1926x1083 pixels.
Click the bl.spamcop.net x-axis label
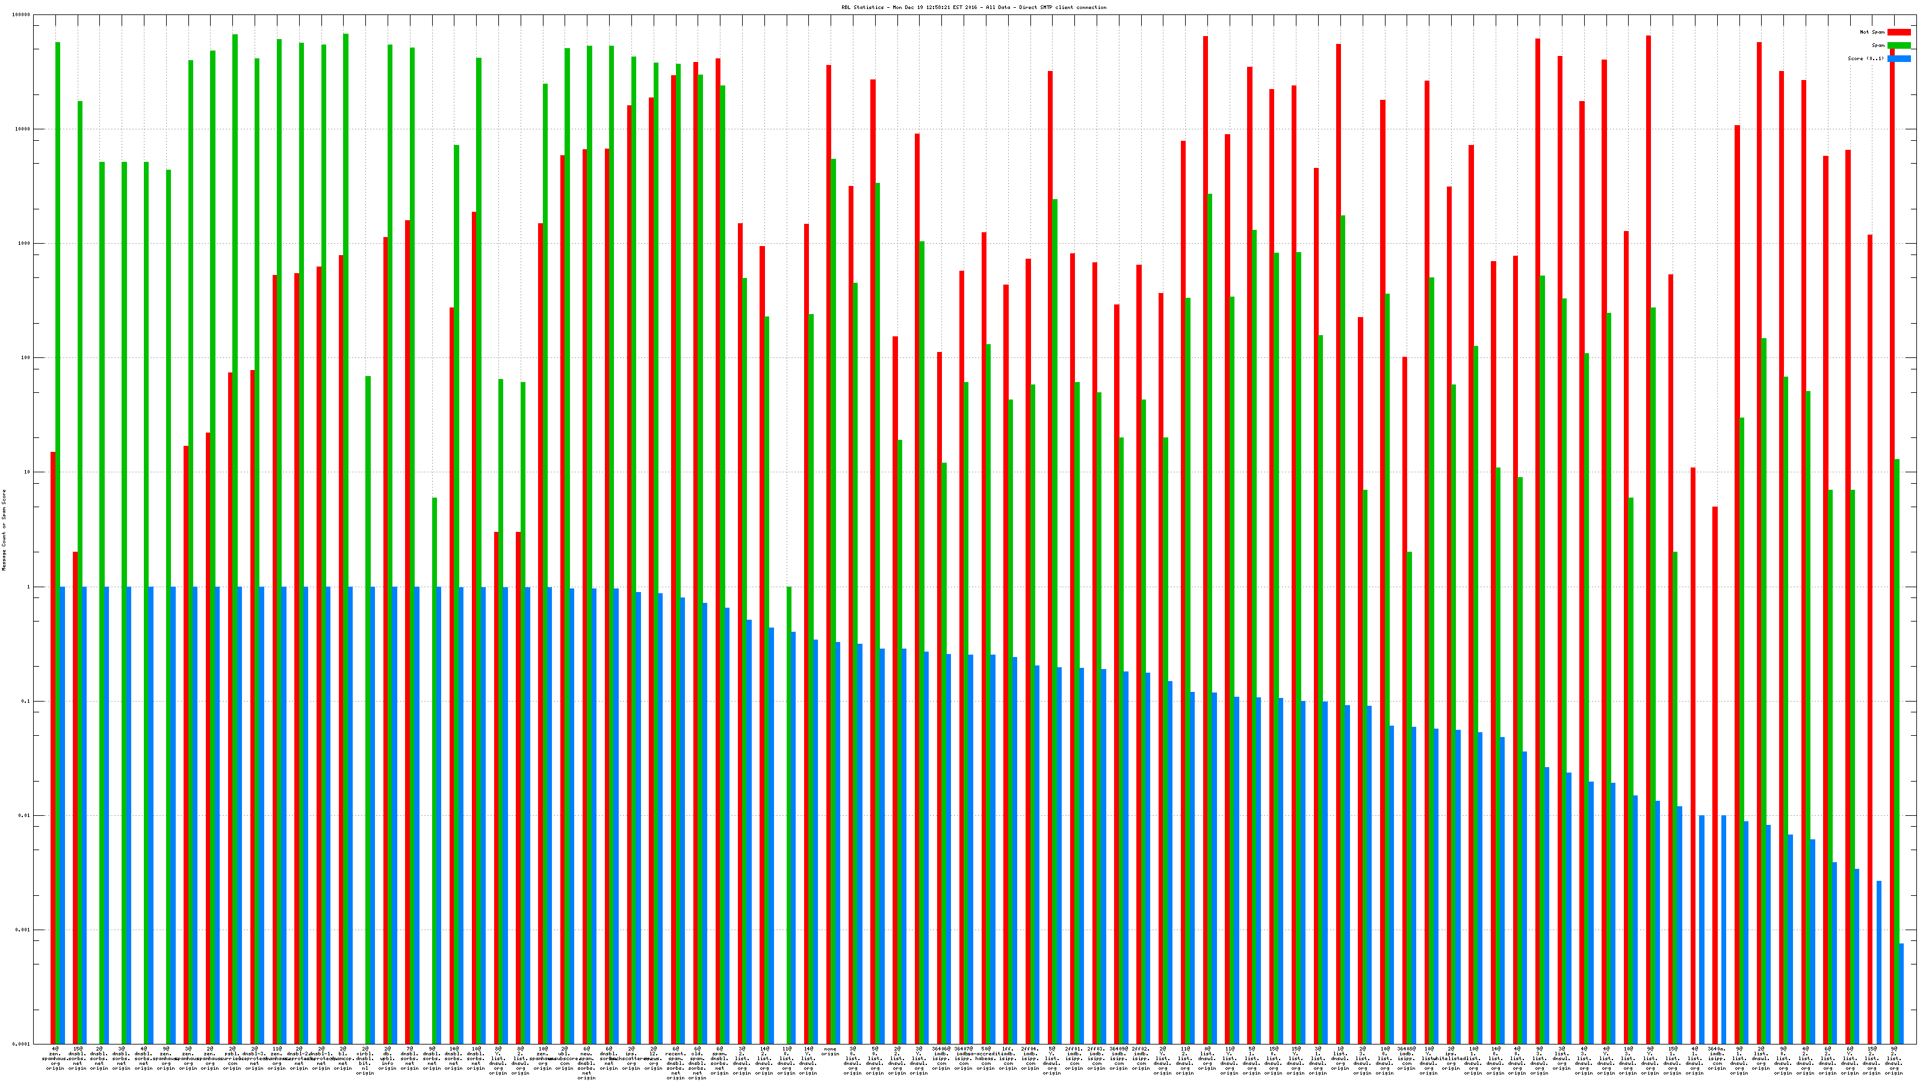point(343,1058)
